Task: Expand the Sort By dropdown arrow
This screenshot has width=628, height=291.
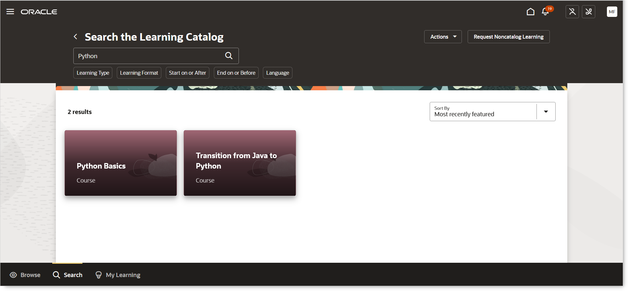Action: 546,112
